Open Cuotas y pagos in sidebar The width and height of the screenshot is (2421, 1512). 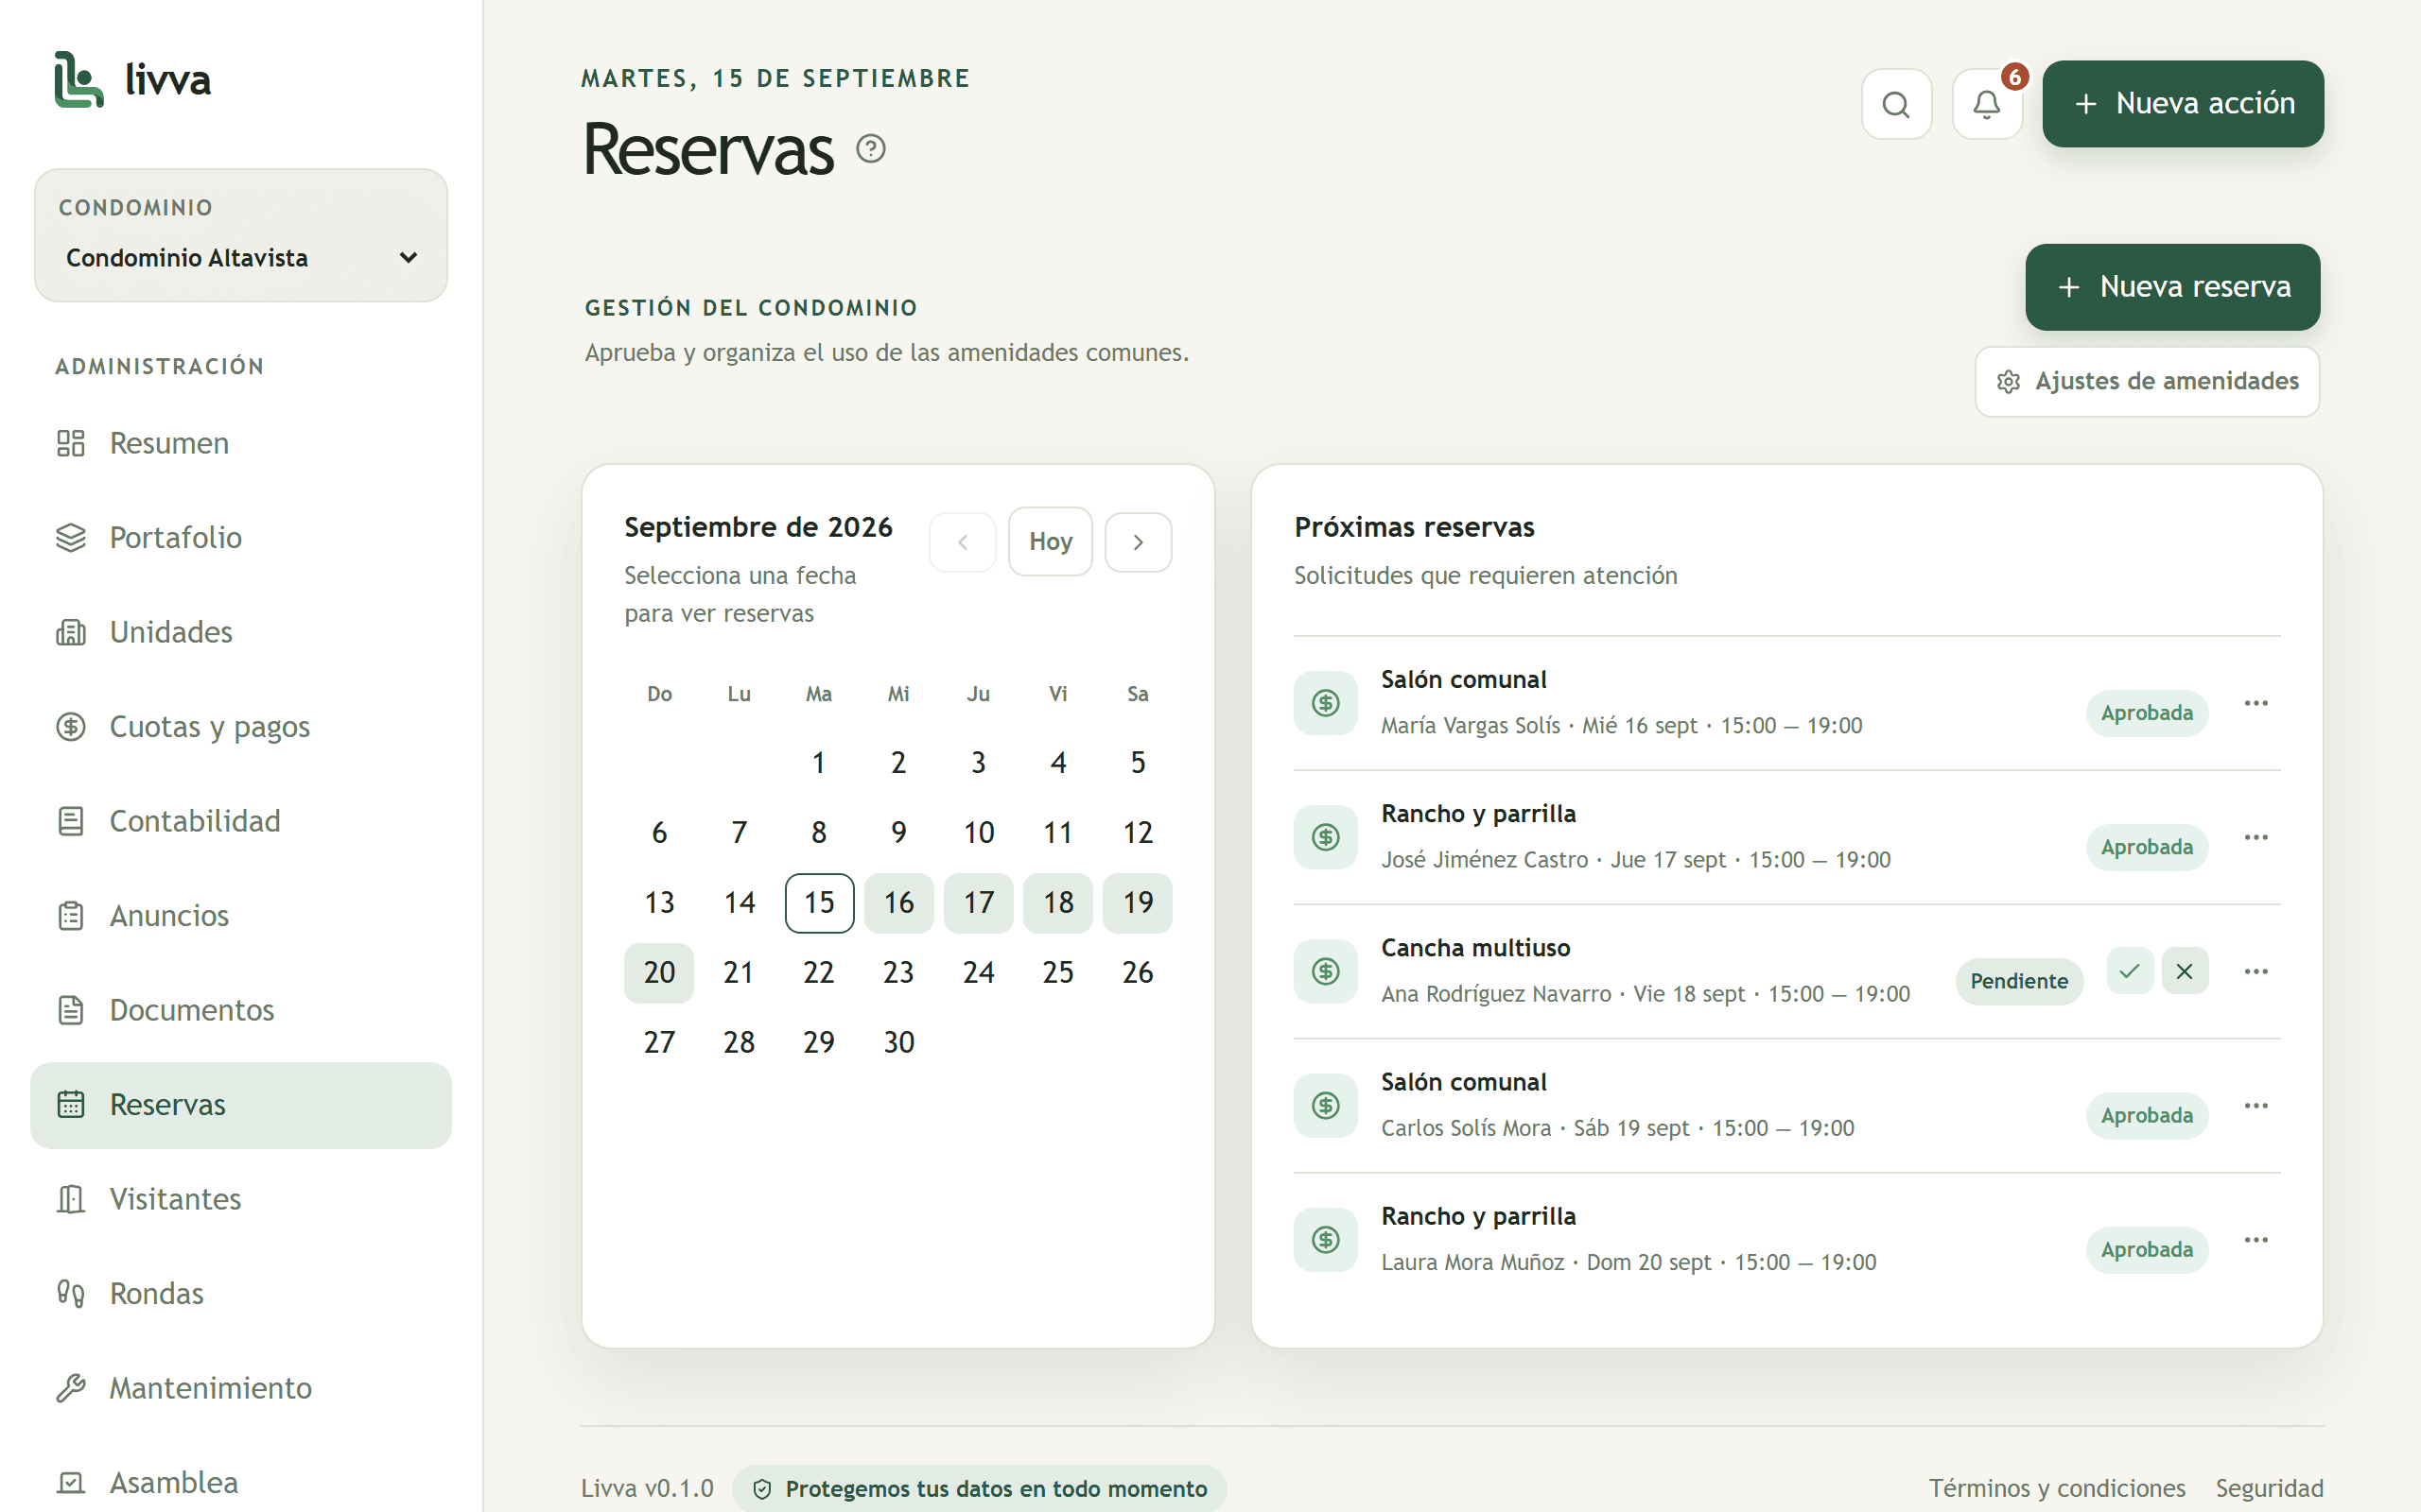coord(241,726)
